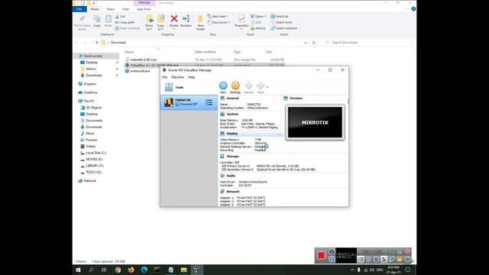Click the red Delete icon
Image resolution: width=489 pixels, height=275 pixels.
(x=174, y=18)
